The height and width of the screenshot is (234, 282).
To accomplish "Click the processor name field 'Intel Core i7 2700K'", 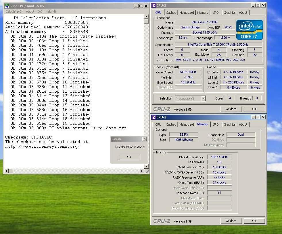I will (x=205, y=22).
